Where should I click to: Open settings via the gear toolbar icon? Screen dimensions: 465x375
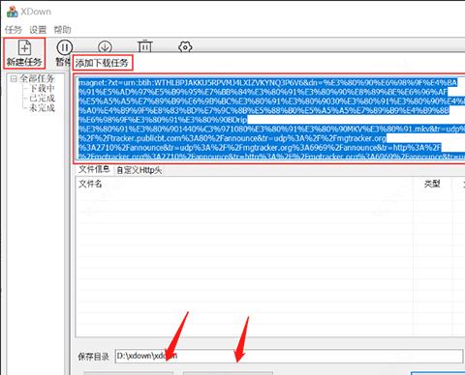pyautogui.click(x=185, y=47)
